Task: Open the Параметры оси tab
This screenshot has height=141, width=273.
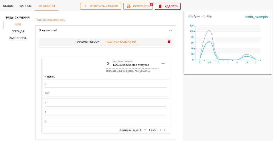Action: click(x=87, y=42)
